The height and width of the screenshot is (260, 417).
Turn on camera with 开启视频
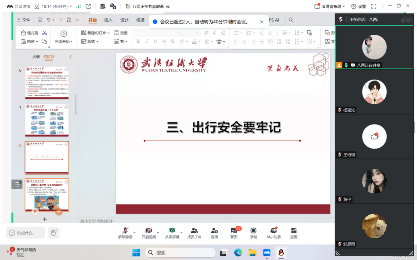click(x=149, y=233)
